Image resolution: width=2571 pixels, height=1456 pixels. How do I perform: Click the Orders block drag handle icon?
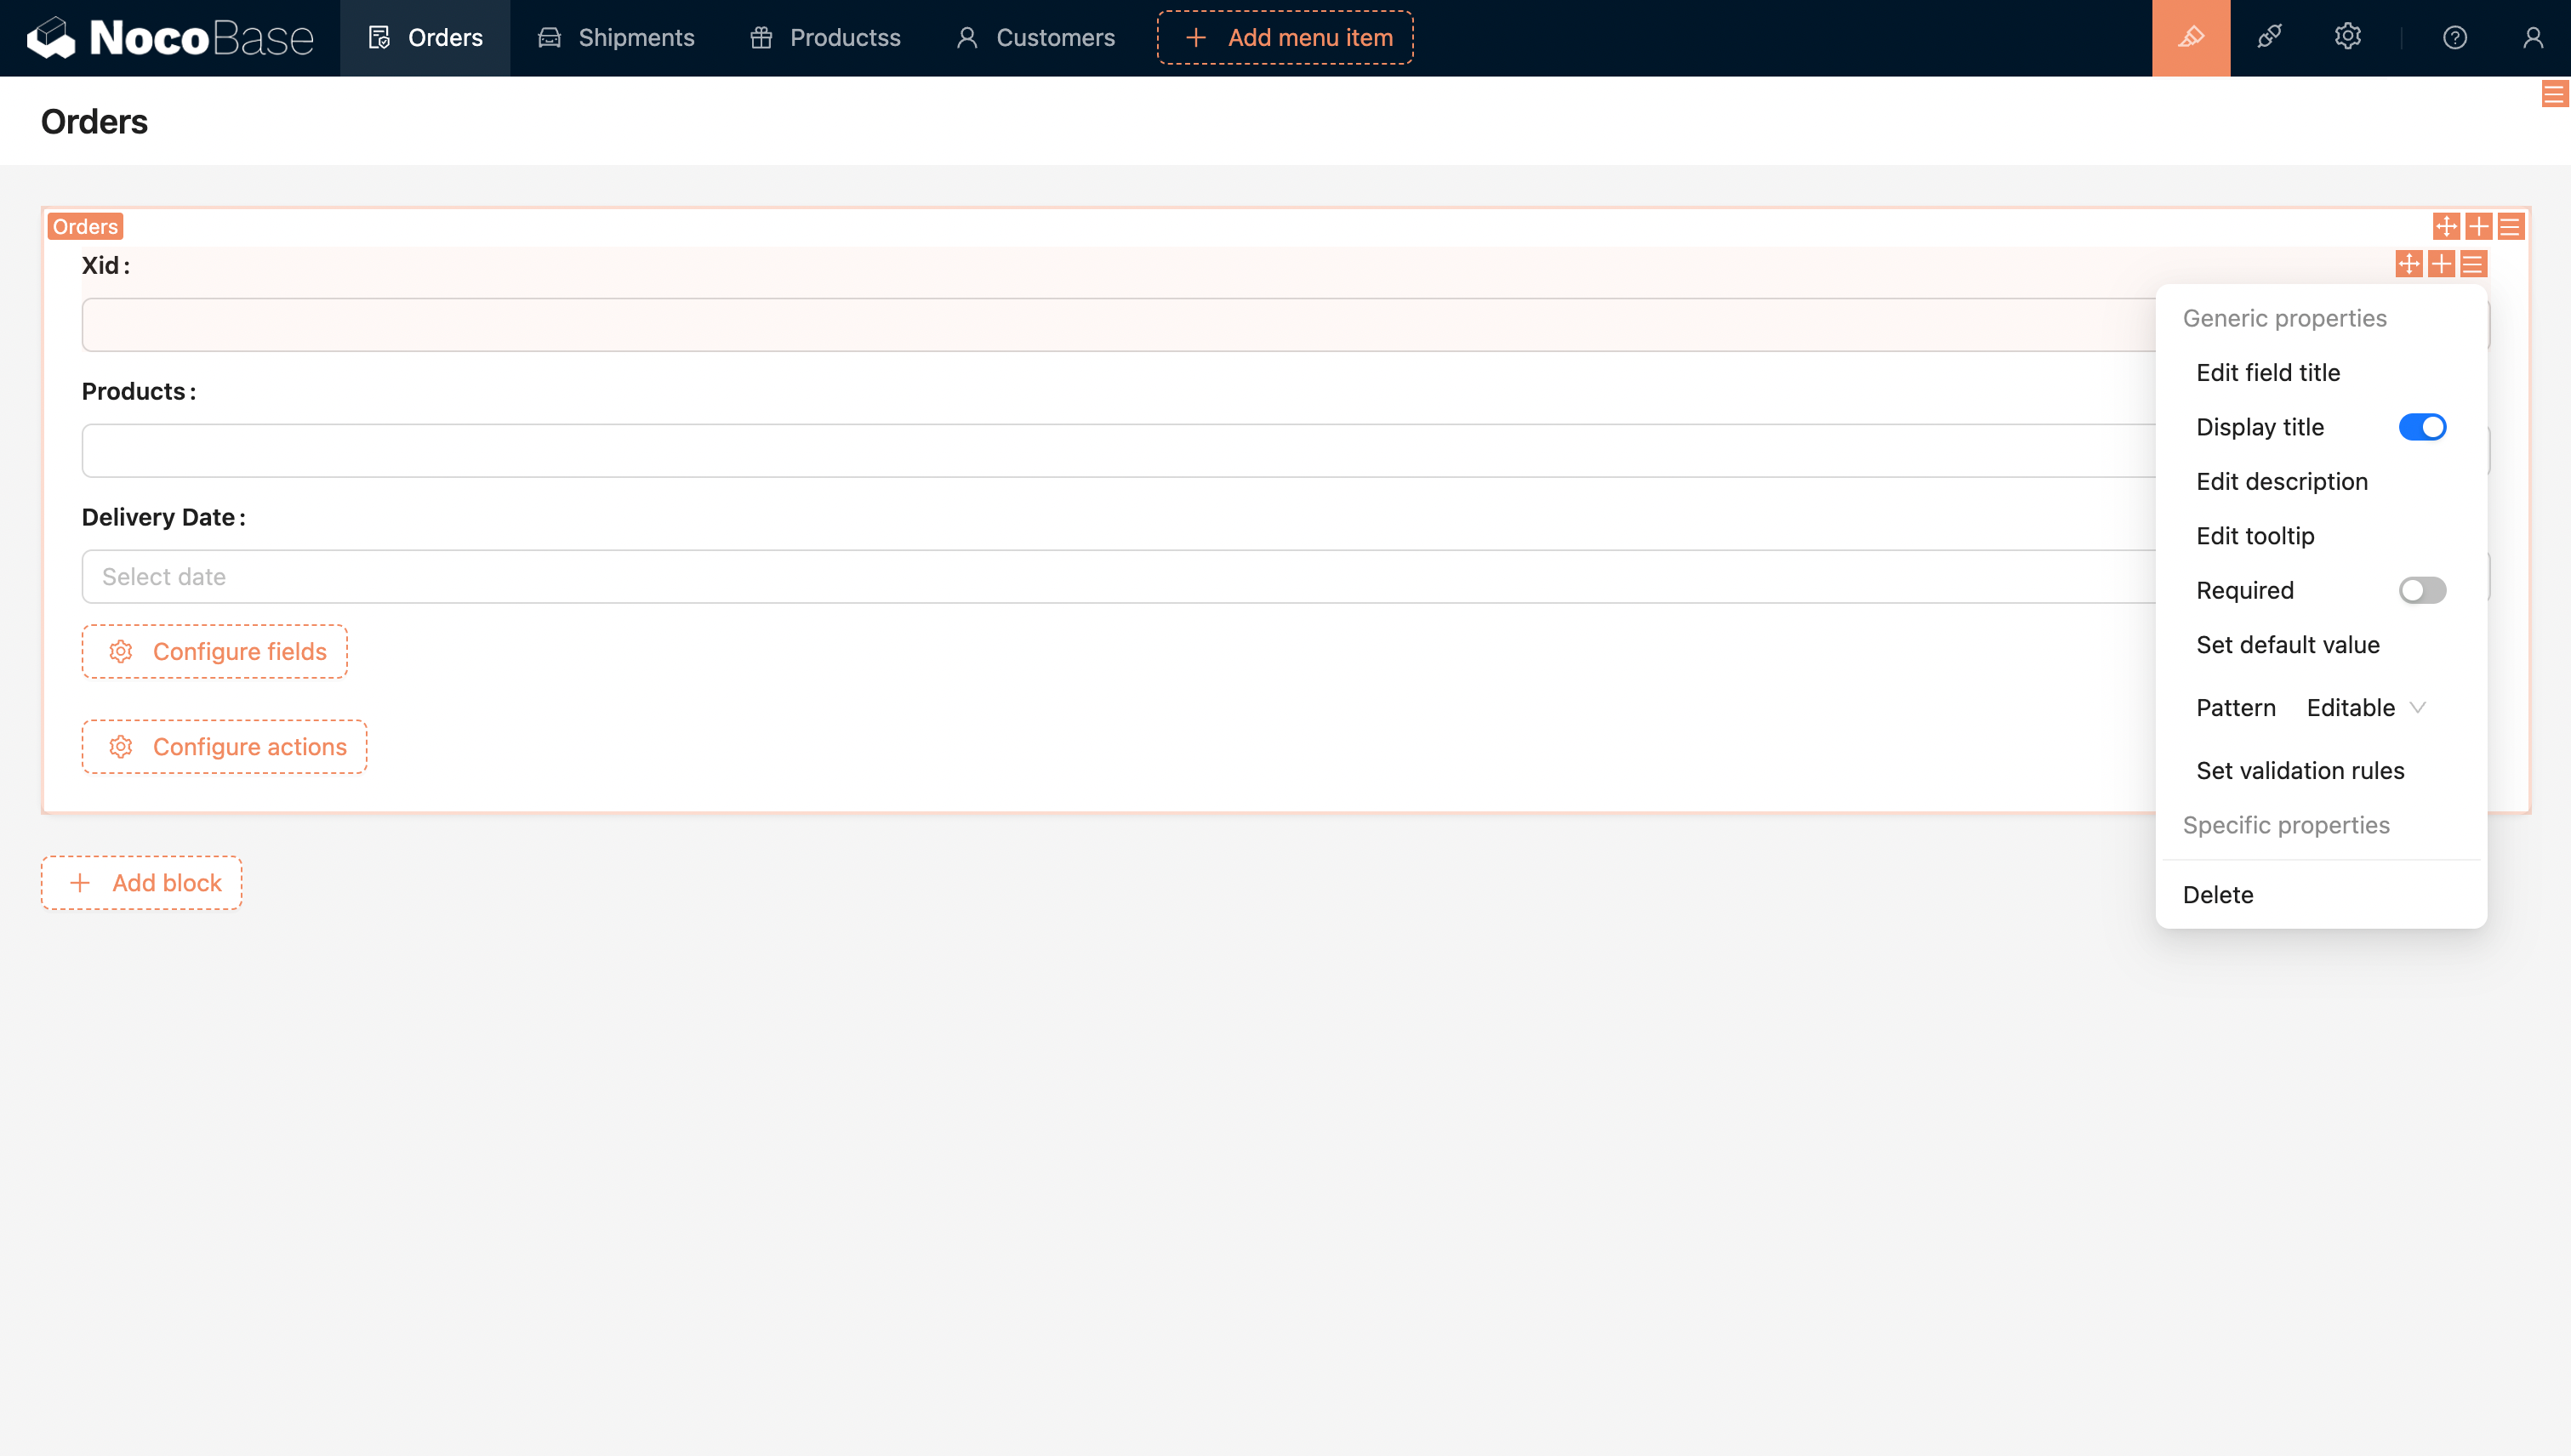click(x=2446, y=226)
